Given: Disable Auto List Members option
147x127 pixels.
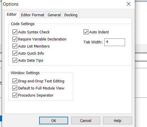Looking at the screenshot, I should tap(15, 46).
